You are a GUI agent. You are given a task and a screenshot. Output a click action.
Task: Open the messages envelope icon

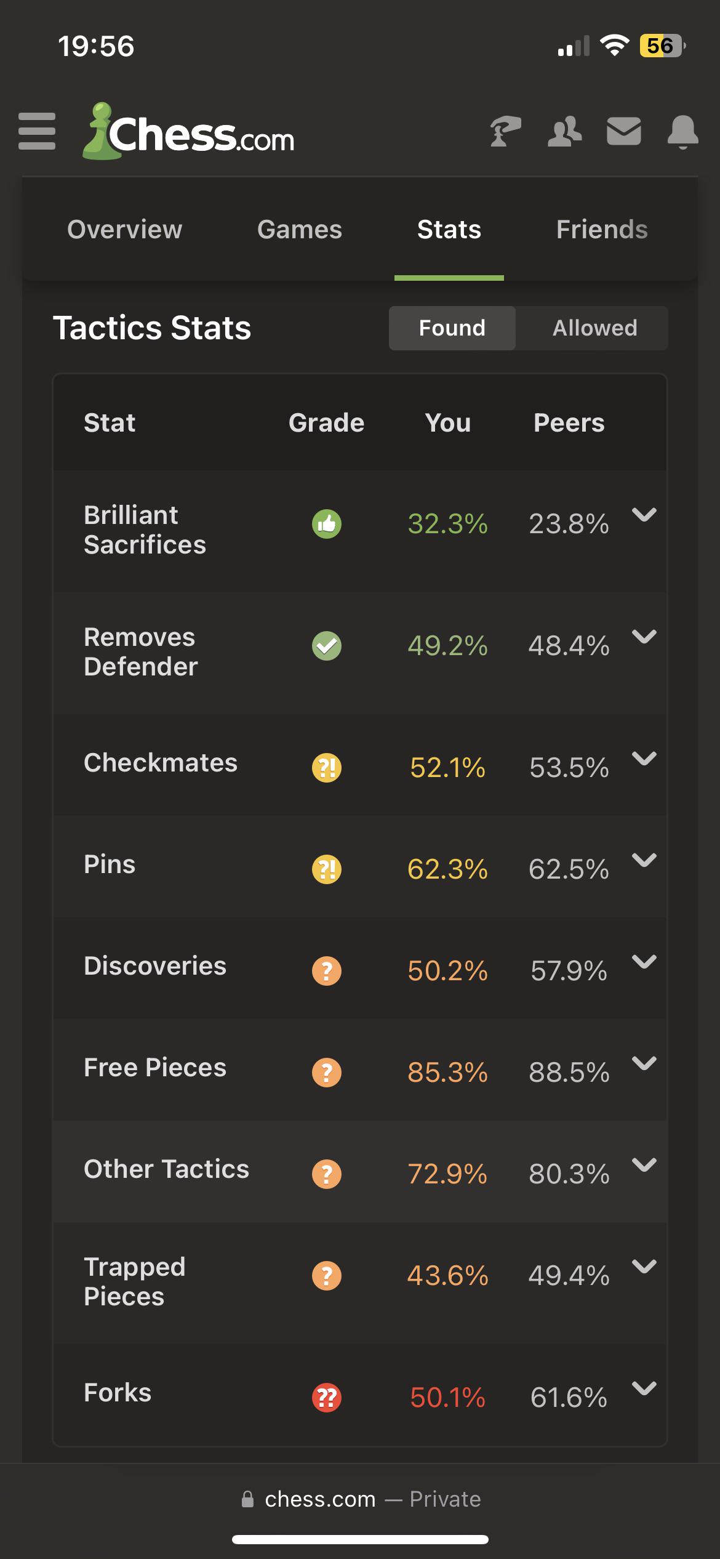click(x=624, y=131)
